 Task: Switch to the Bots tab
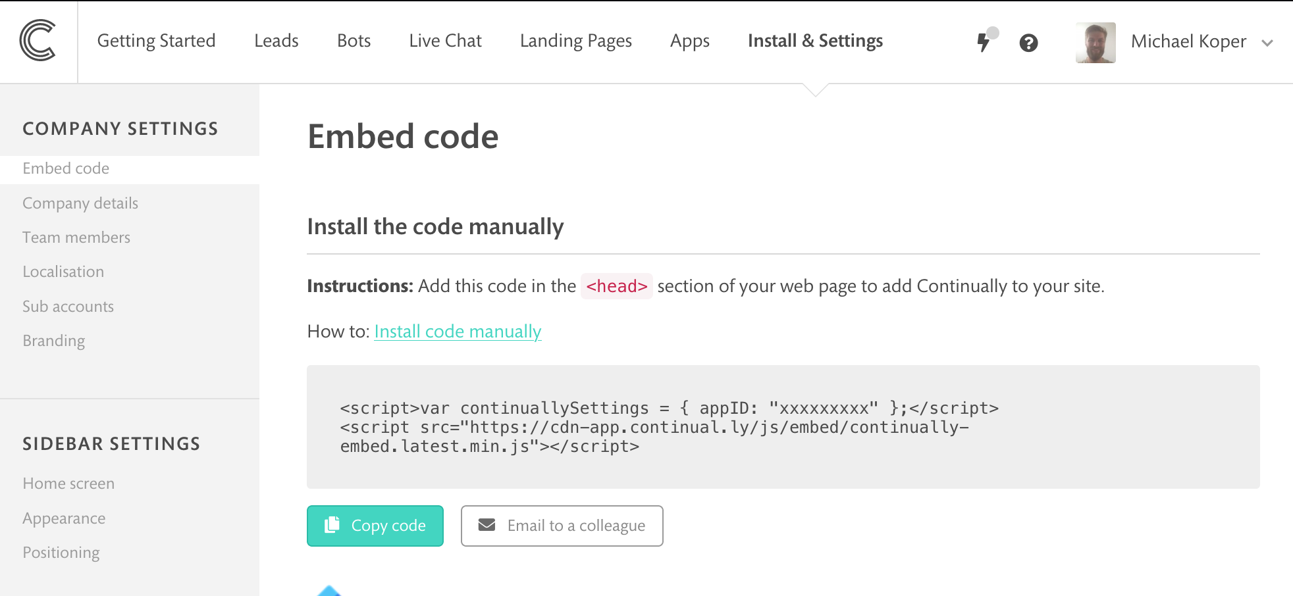(354, 41)
